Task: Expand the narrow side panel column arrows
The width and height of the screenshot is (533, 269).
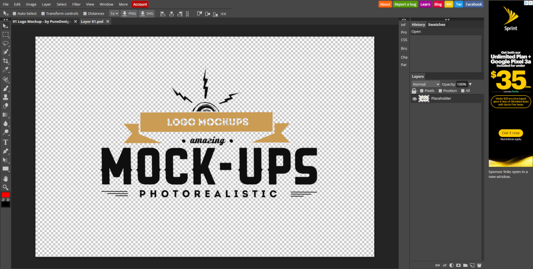Action: (404, 19)
